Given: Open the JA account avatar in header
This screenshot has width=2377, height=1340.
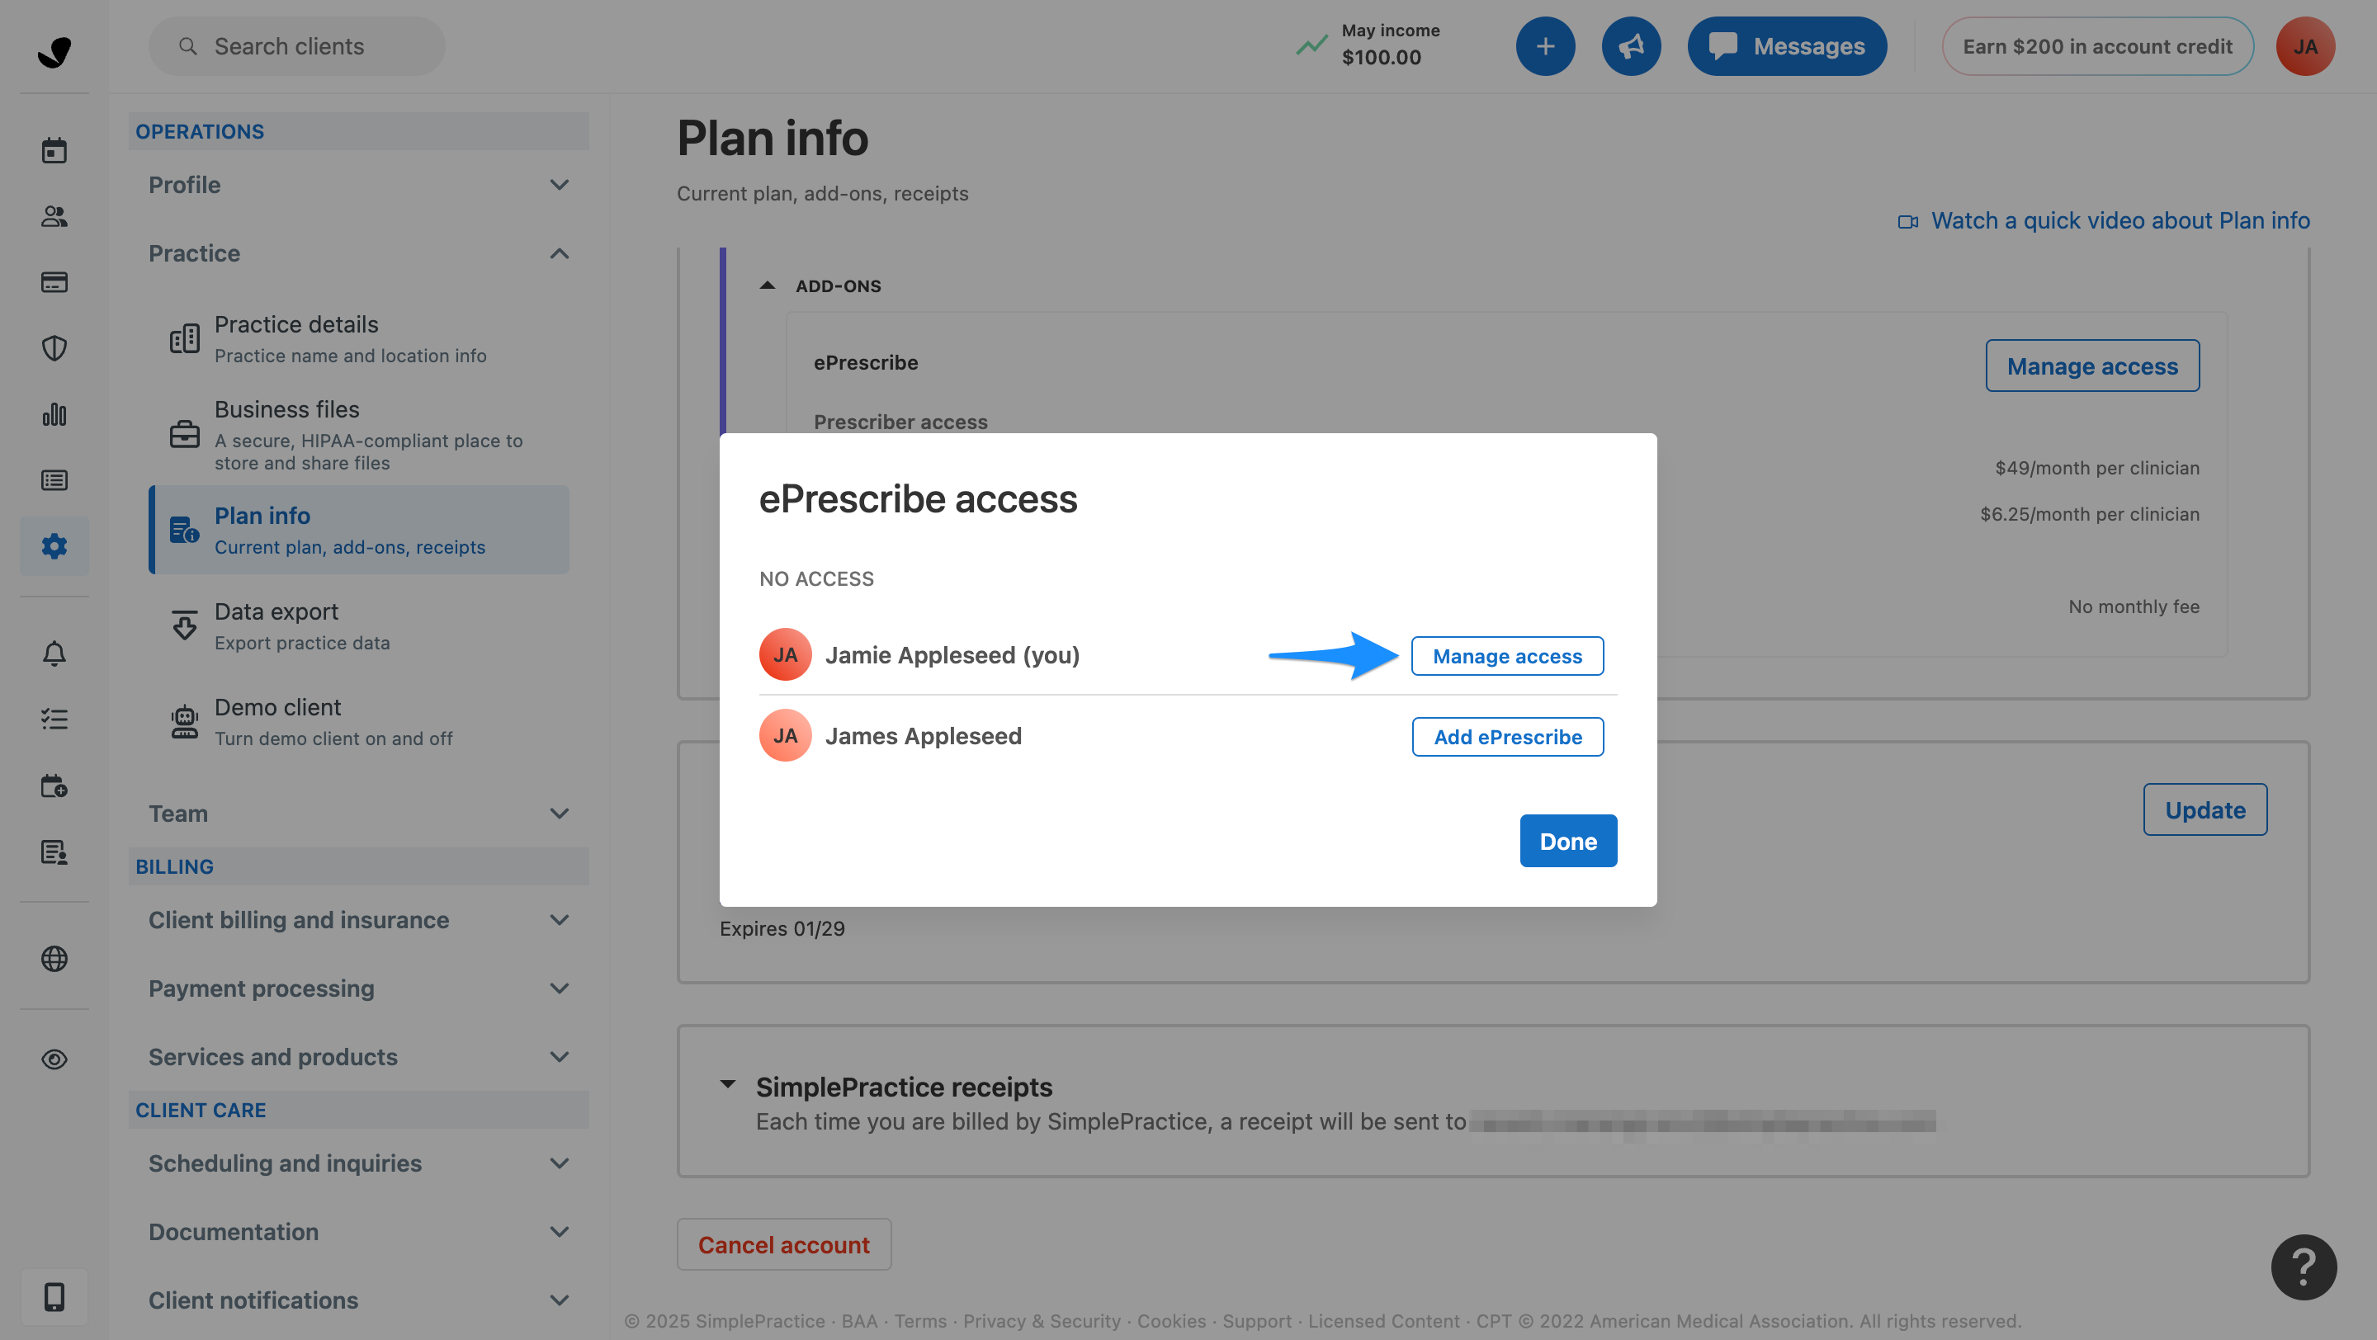Looking at the screenshot, I should point(2305,46).
